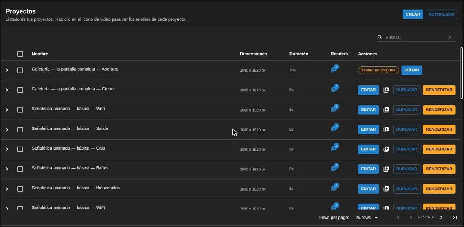
Task: Open renders icon for Cafetería Cierre project
Action: (x=334, y=89)
